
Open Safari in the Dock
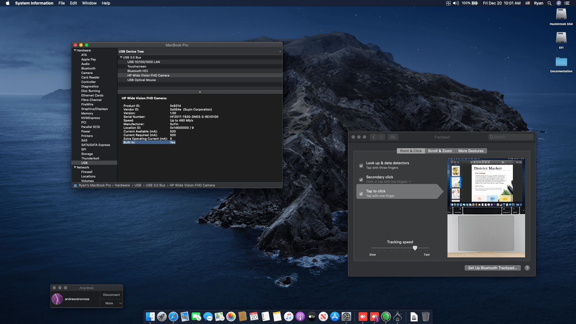tap(173, 317)
